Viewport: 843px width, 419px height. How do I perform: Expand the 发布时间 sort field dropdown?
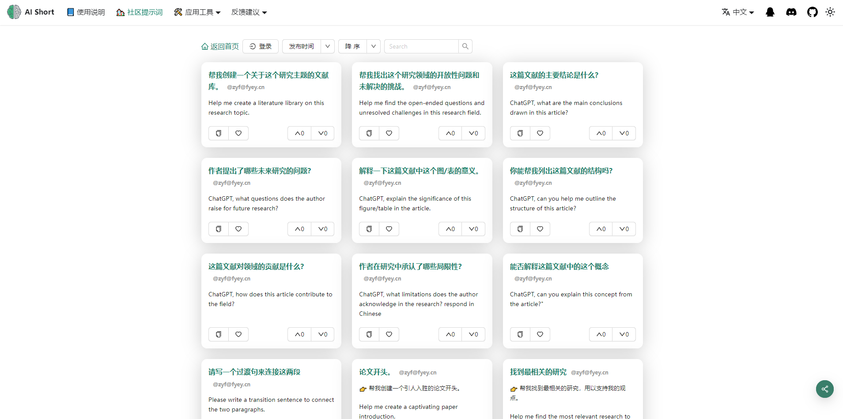click(327, 46)
